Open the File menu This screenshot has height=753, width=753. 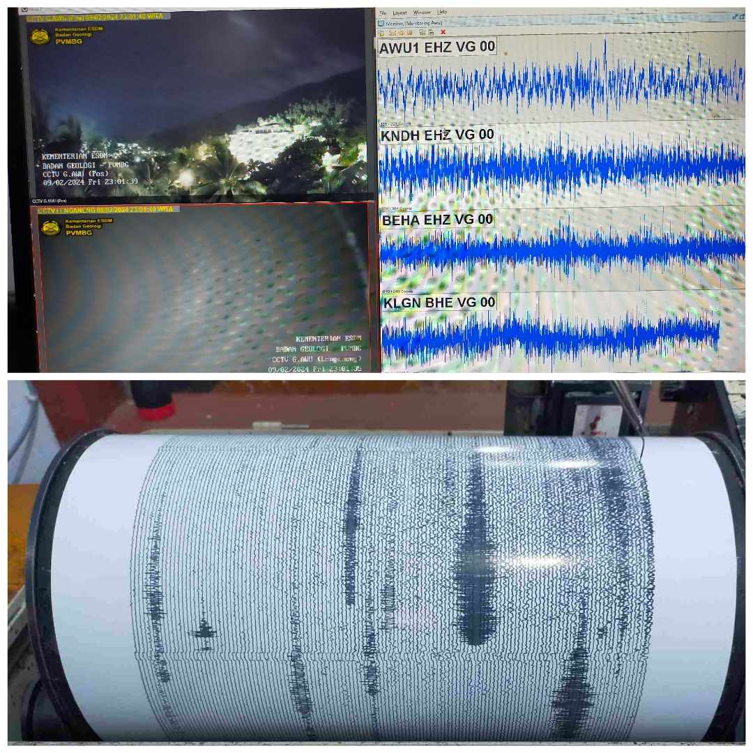[x=381, y=13]
